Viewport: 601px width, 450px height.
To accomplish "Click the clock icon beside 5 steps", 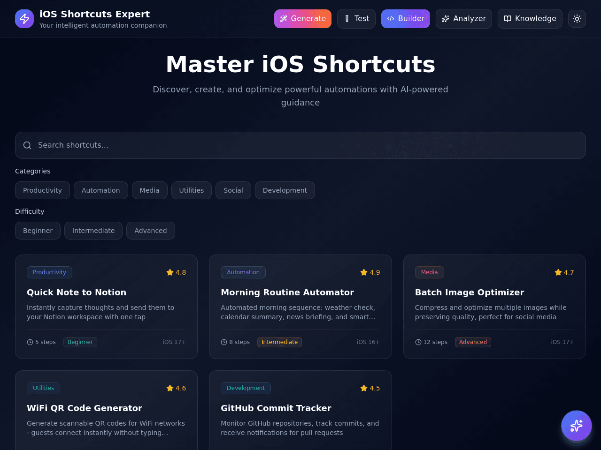I will [x=30, y=342].
